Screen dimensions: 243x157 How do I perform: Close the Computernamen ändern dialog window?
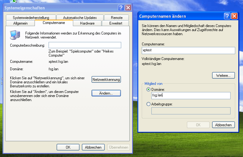coord(235,16)
